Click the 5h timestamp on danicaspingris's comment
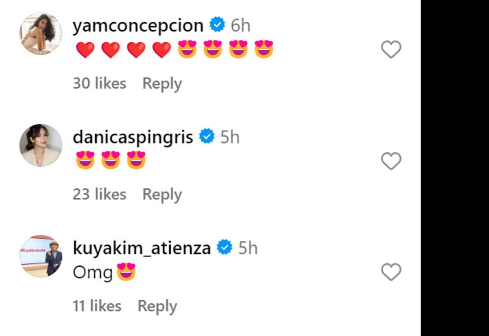 230,137
